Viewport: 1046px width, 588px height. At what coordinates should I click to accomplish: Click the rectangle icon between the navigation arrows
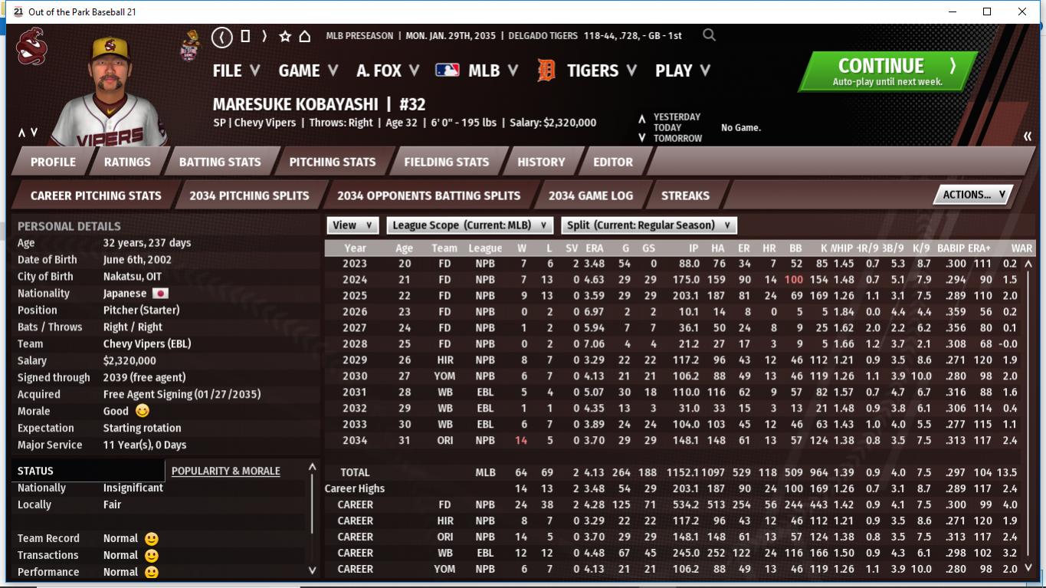click(x=245, y=36)
